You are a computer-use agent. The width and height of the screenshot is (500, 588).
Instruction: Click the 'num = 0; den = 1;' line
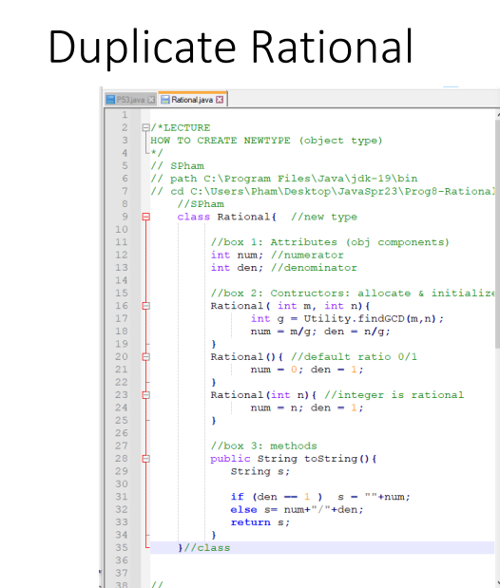pos(307,370)
